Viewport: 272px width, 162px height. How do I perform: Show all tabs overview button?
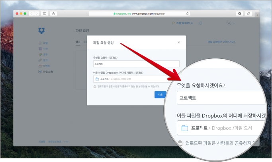point(249,13)
